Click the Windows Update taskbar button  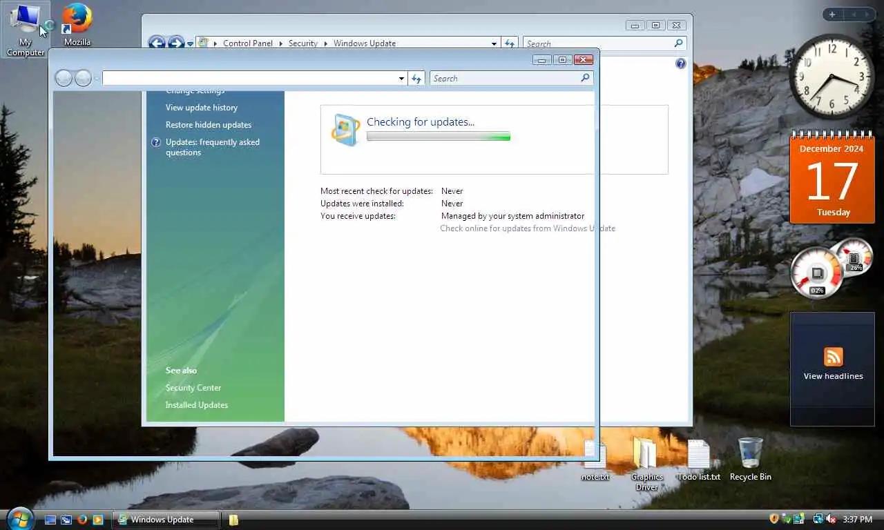(x=166, y=520)
